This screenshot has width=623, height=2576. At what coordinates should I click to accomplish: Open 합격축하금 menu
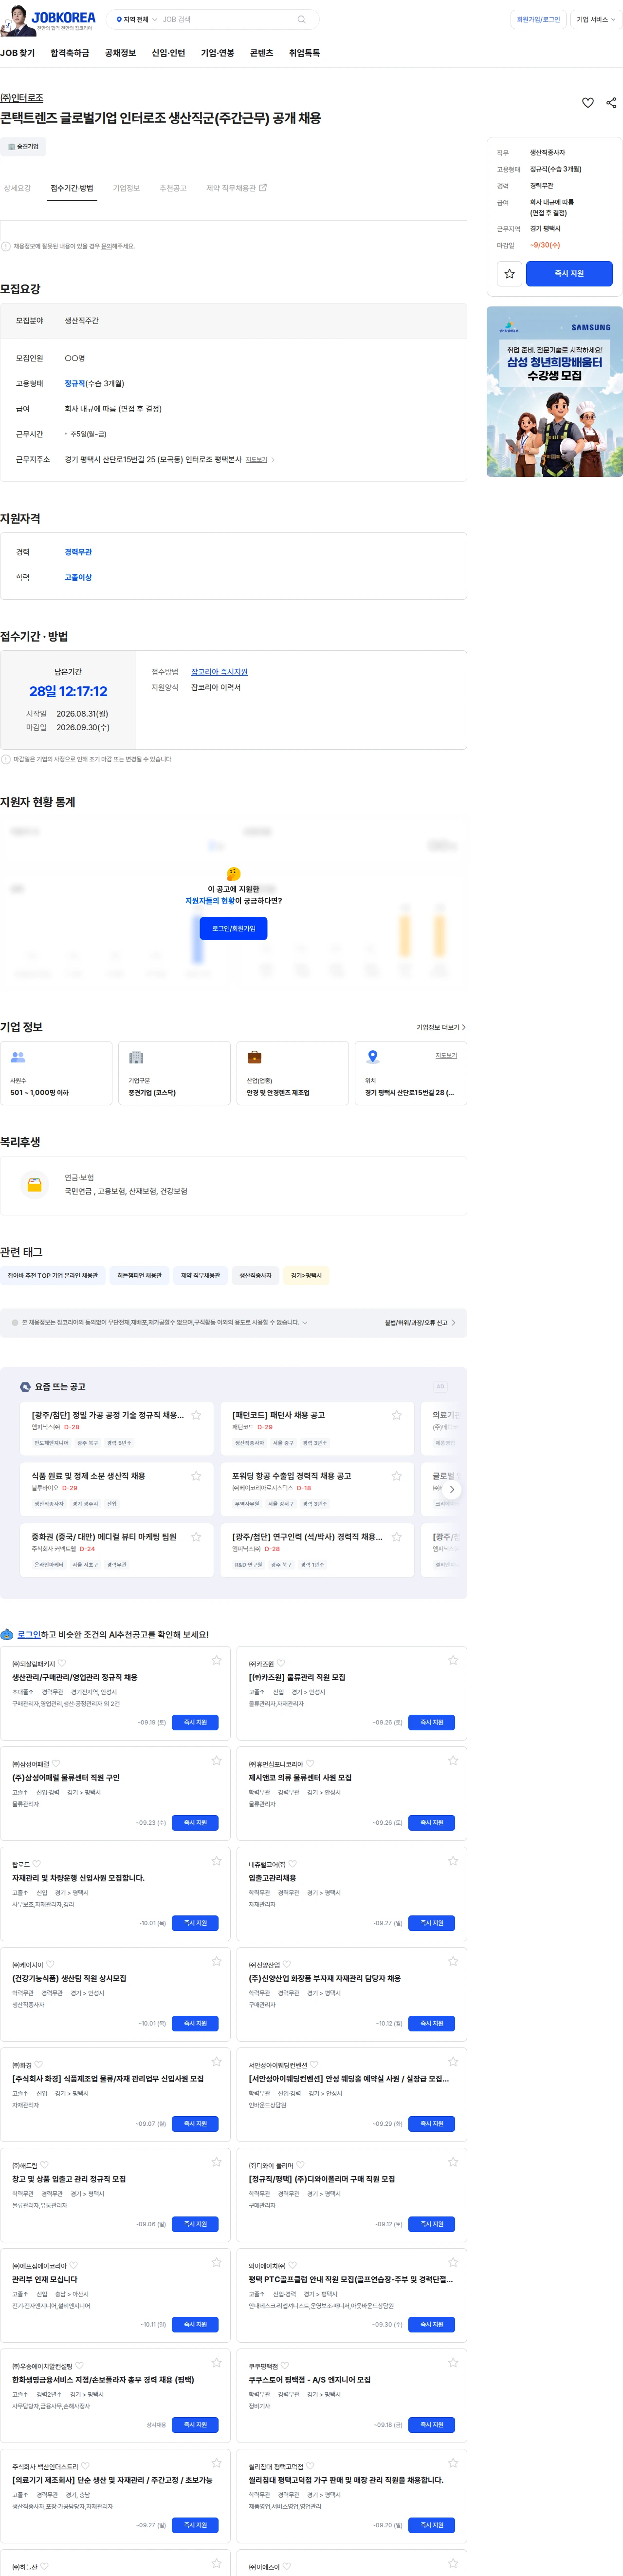click(x=70, y=53)
